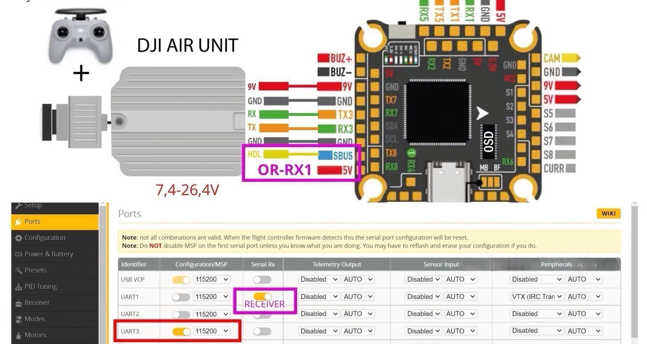Toggle UART3 Configuration/MSP switch
This screenshot has width=647, height=344.
point(181,331)
